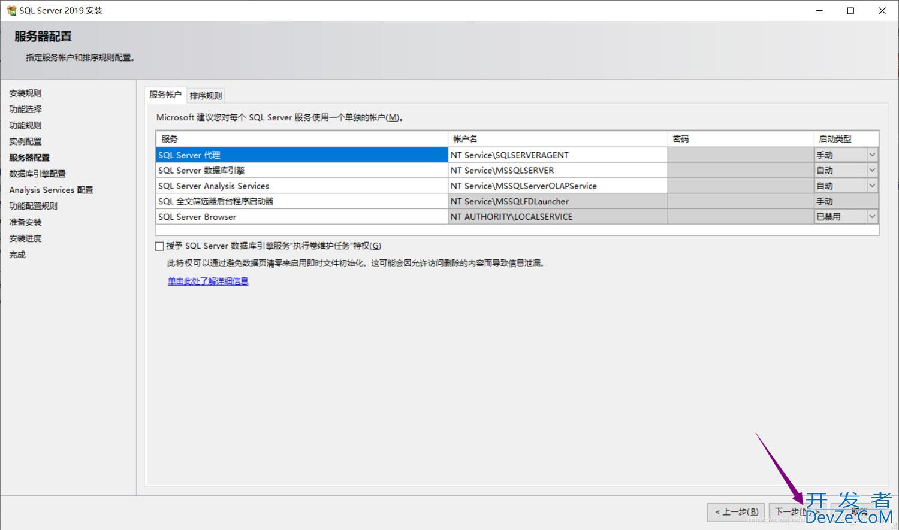Select the SQL Server Analysis Services row
The width and height of the screenshot is (899, 530).
(301, 186)
